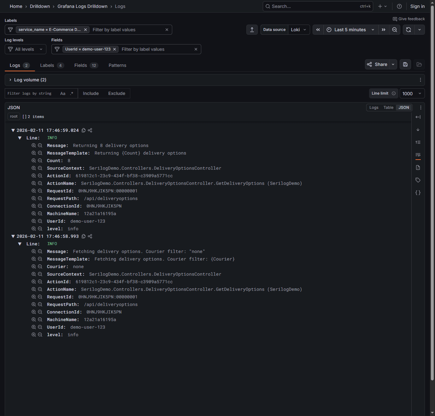Open the saved shortcuts folder icon
435x416 pixels.
419,64
